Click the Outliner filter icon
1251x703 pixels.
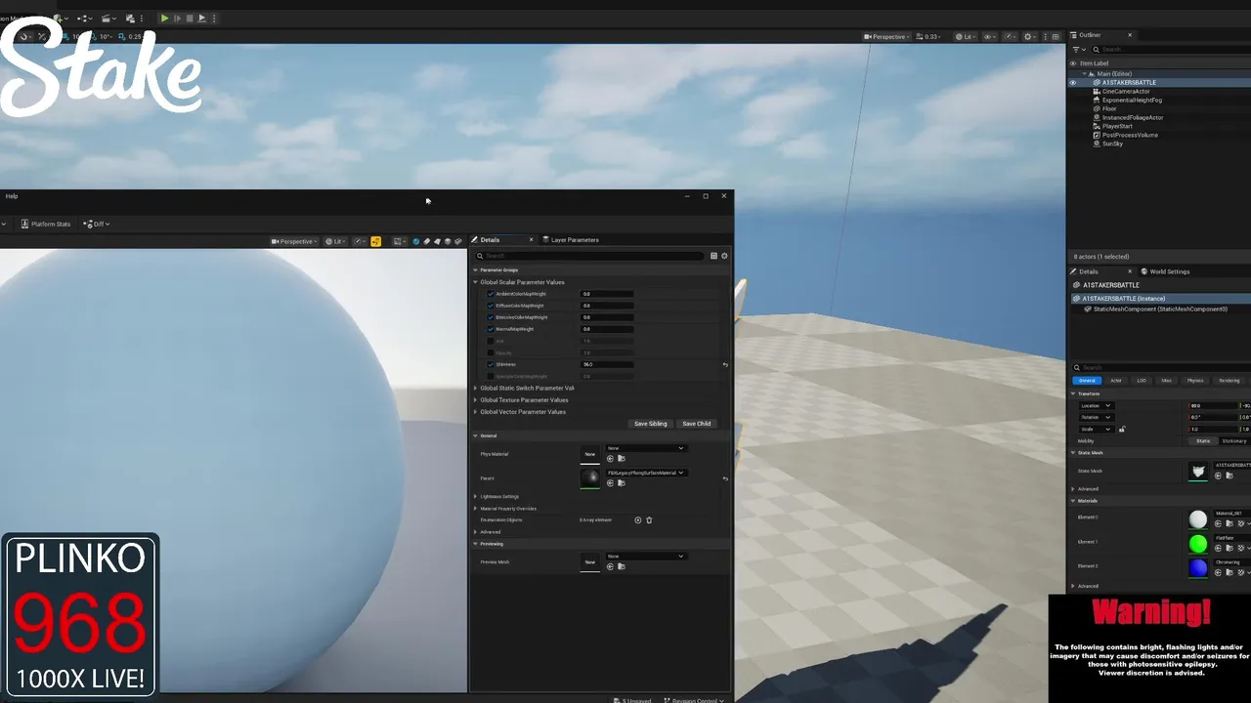1077,49
